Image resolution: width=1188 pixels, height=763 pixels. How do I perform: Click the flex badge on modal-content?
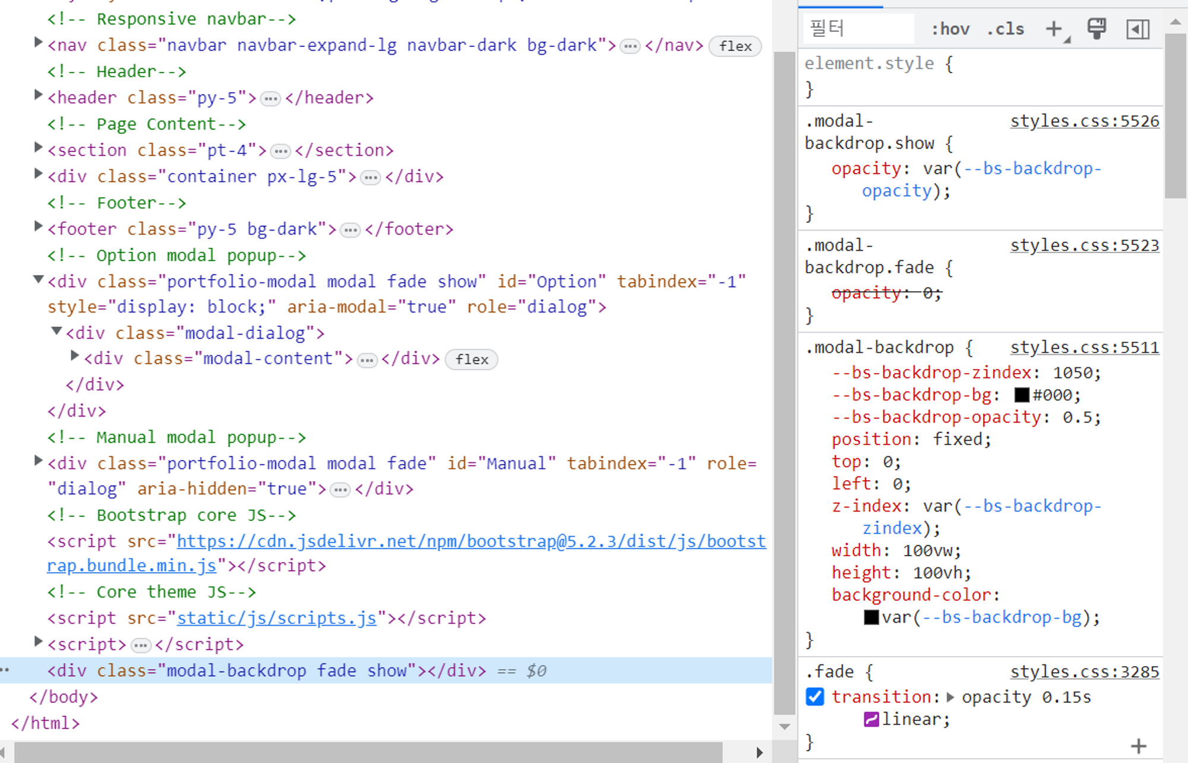pos(472,360)
